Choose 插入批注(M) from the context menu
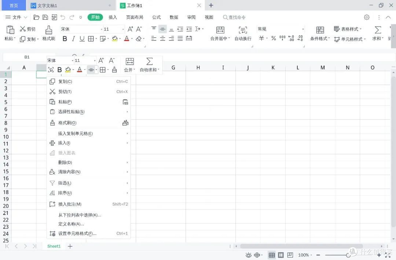Viewport: 396px width, 260px height. tap(89, 204)
